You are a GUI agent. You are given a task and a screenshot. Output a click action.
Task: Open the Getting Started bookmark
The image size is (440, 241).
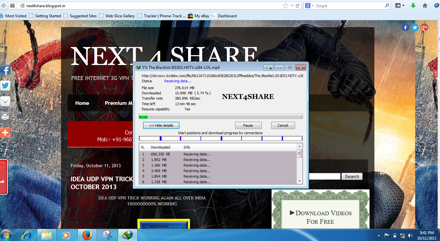click(45, 16)
